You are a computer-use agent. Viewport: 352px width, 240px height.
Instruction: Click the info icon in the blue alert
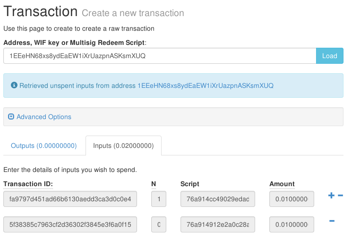(x=15, y=86)
